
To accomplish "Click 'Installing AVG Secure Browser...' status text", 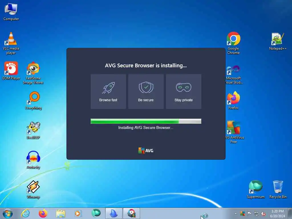I will (146, 127).
